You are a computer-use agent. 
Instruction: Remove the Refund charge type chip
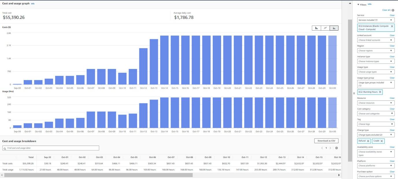pyautogui.click(x=368, y=141)
